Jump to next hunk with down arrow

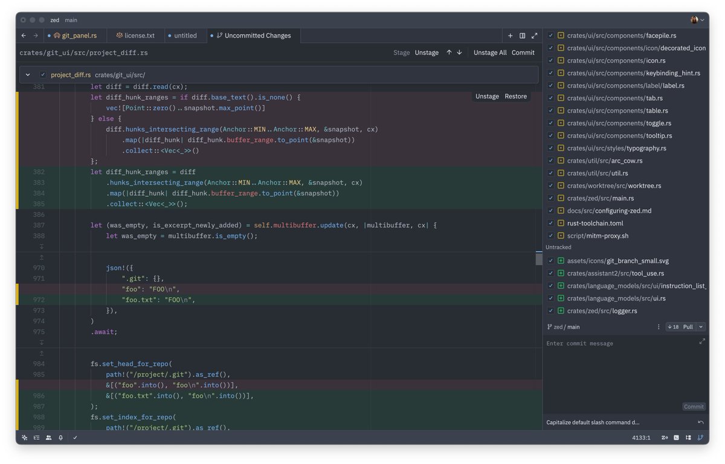tap(459, 53)
